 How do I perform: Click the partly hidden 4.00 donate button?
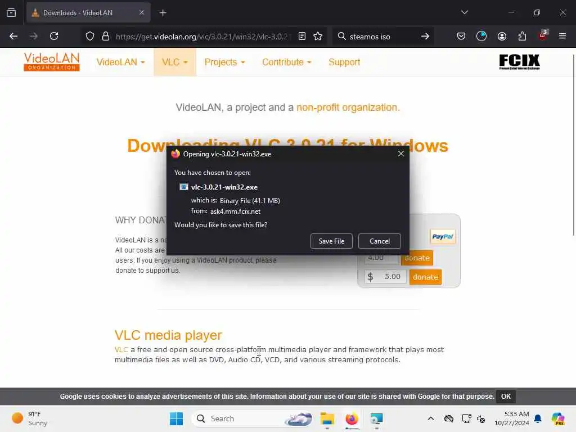(417, 259)
